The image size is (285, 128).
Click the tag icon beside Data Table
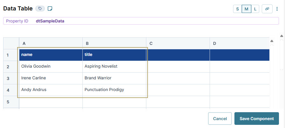click(40, 9)
